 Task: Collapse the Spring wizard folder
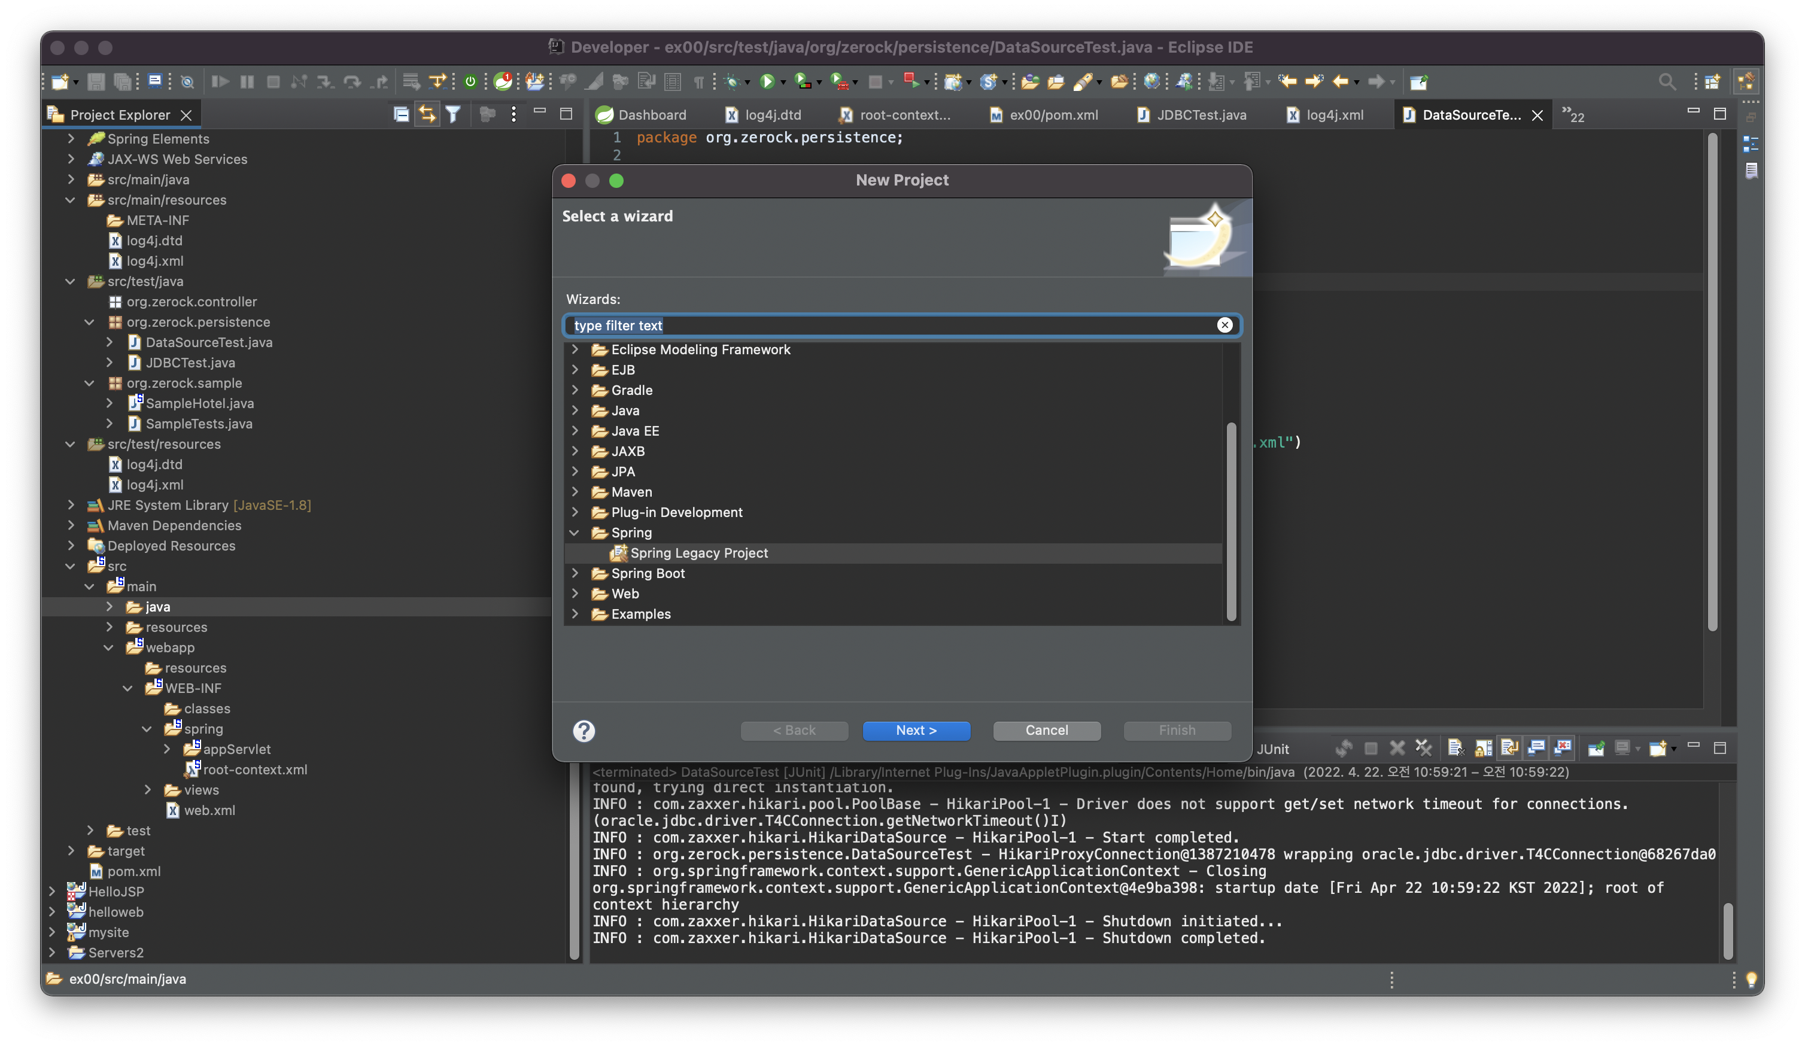(x=575, y=533)
